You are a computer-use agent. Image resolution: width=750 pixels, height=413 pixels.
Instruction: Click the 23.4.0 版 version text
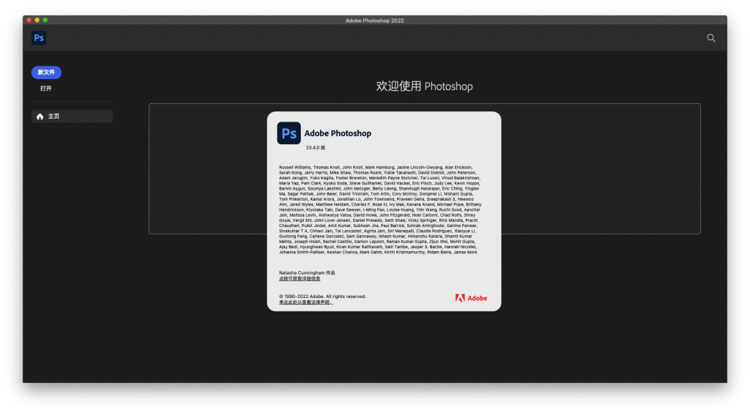pos(315,148)
